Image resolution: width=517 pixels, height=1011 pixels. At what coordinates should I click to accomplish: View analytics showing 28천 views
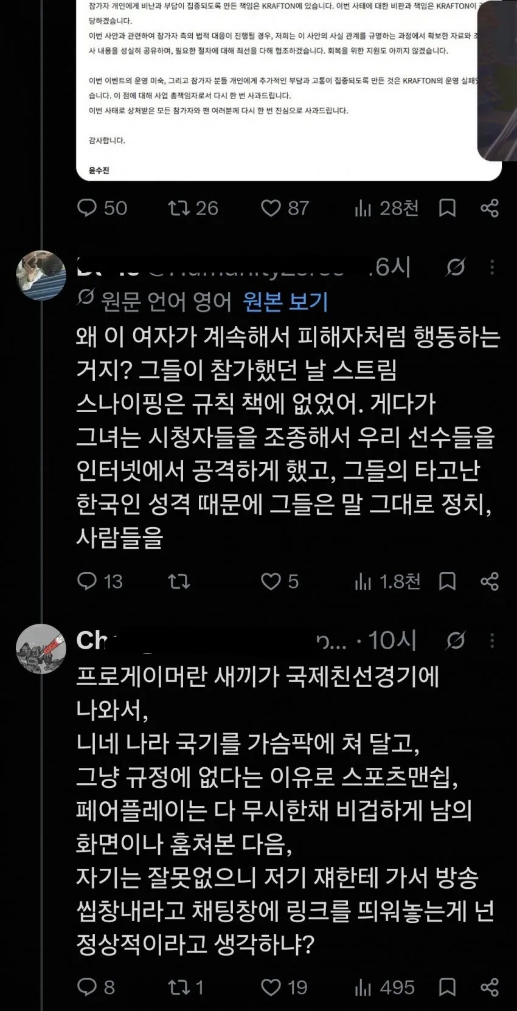click(x=386, y=209)
